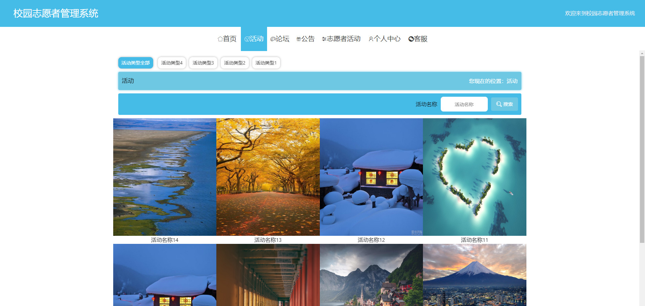The image size is (645, 306).
Task: Click the 您现在的位置：活动 breadcrumb
Action: point(493,81)
